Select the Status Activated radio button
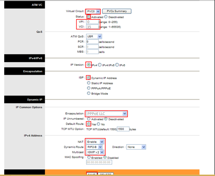 click(89, 17)
